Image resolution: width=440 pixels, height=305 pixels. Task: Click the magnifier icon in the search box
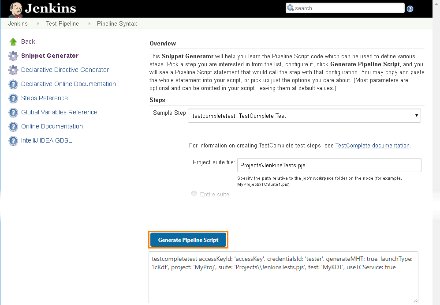click(291, 8)
